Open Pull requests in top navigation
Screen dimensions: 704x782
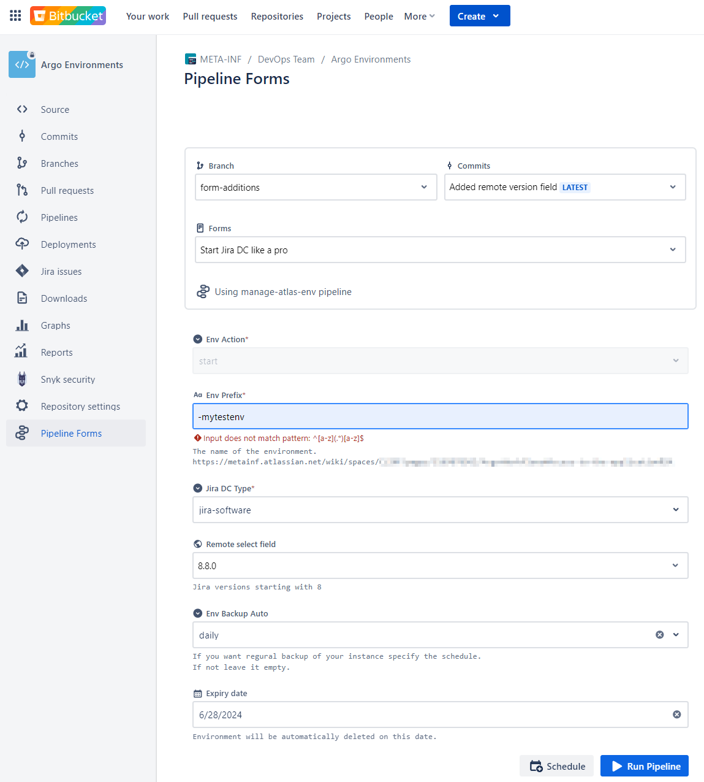tap(210, 17)
